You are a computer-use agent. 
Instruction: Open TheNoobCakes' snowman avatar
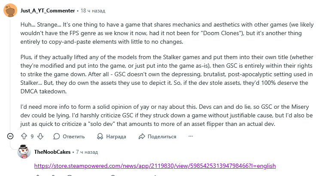click(24, 152)
